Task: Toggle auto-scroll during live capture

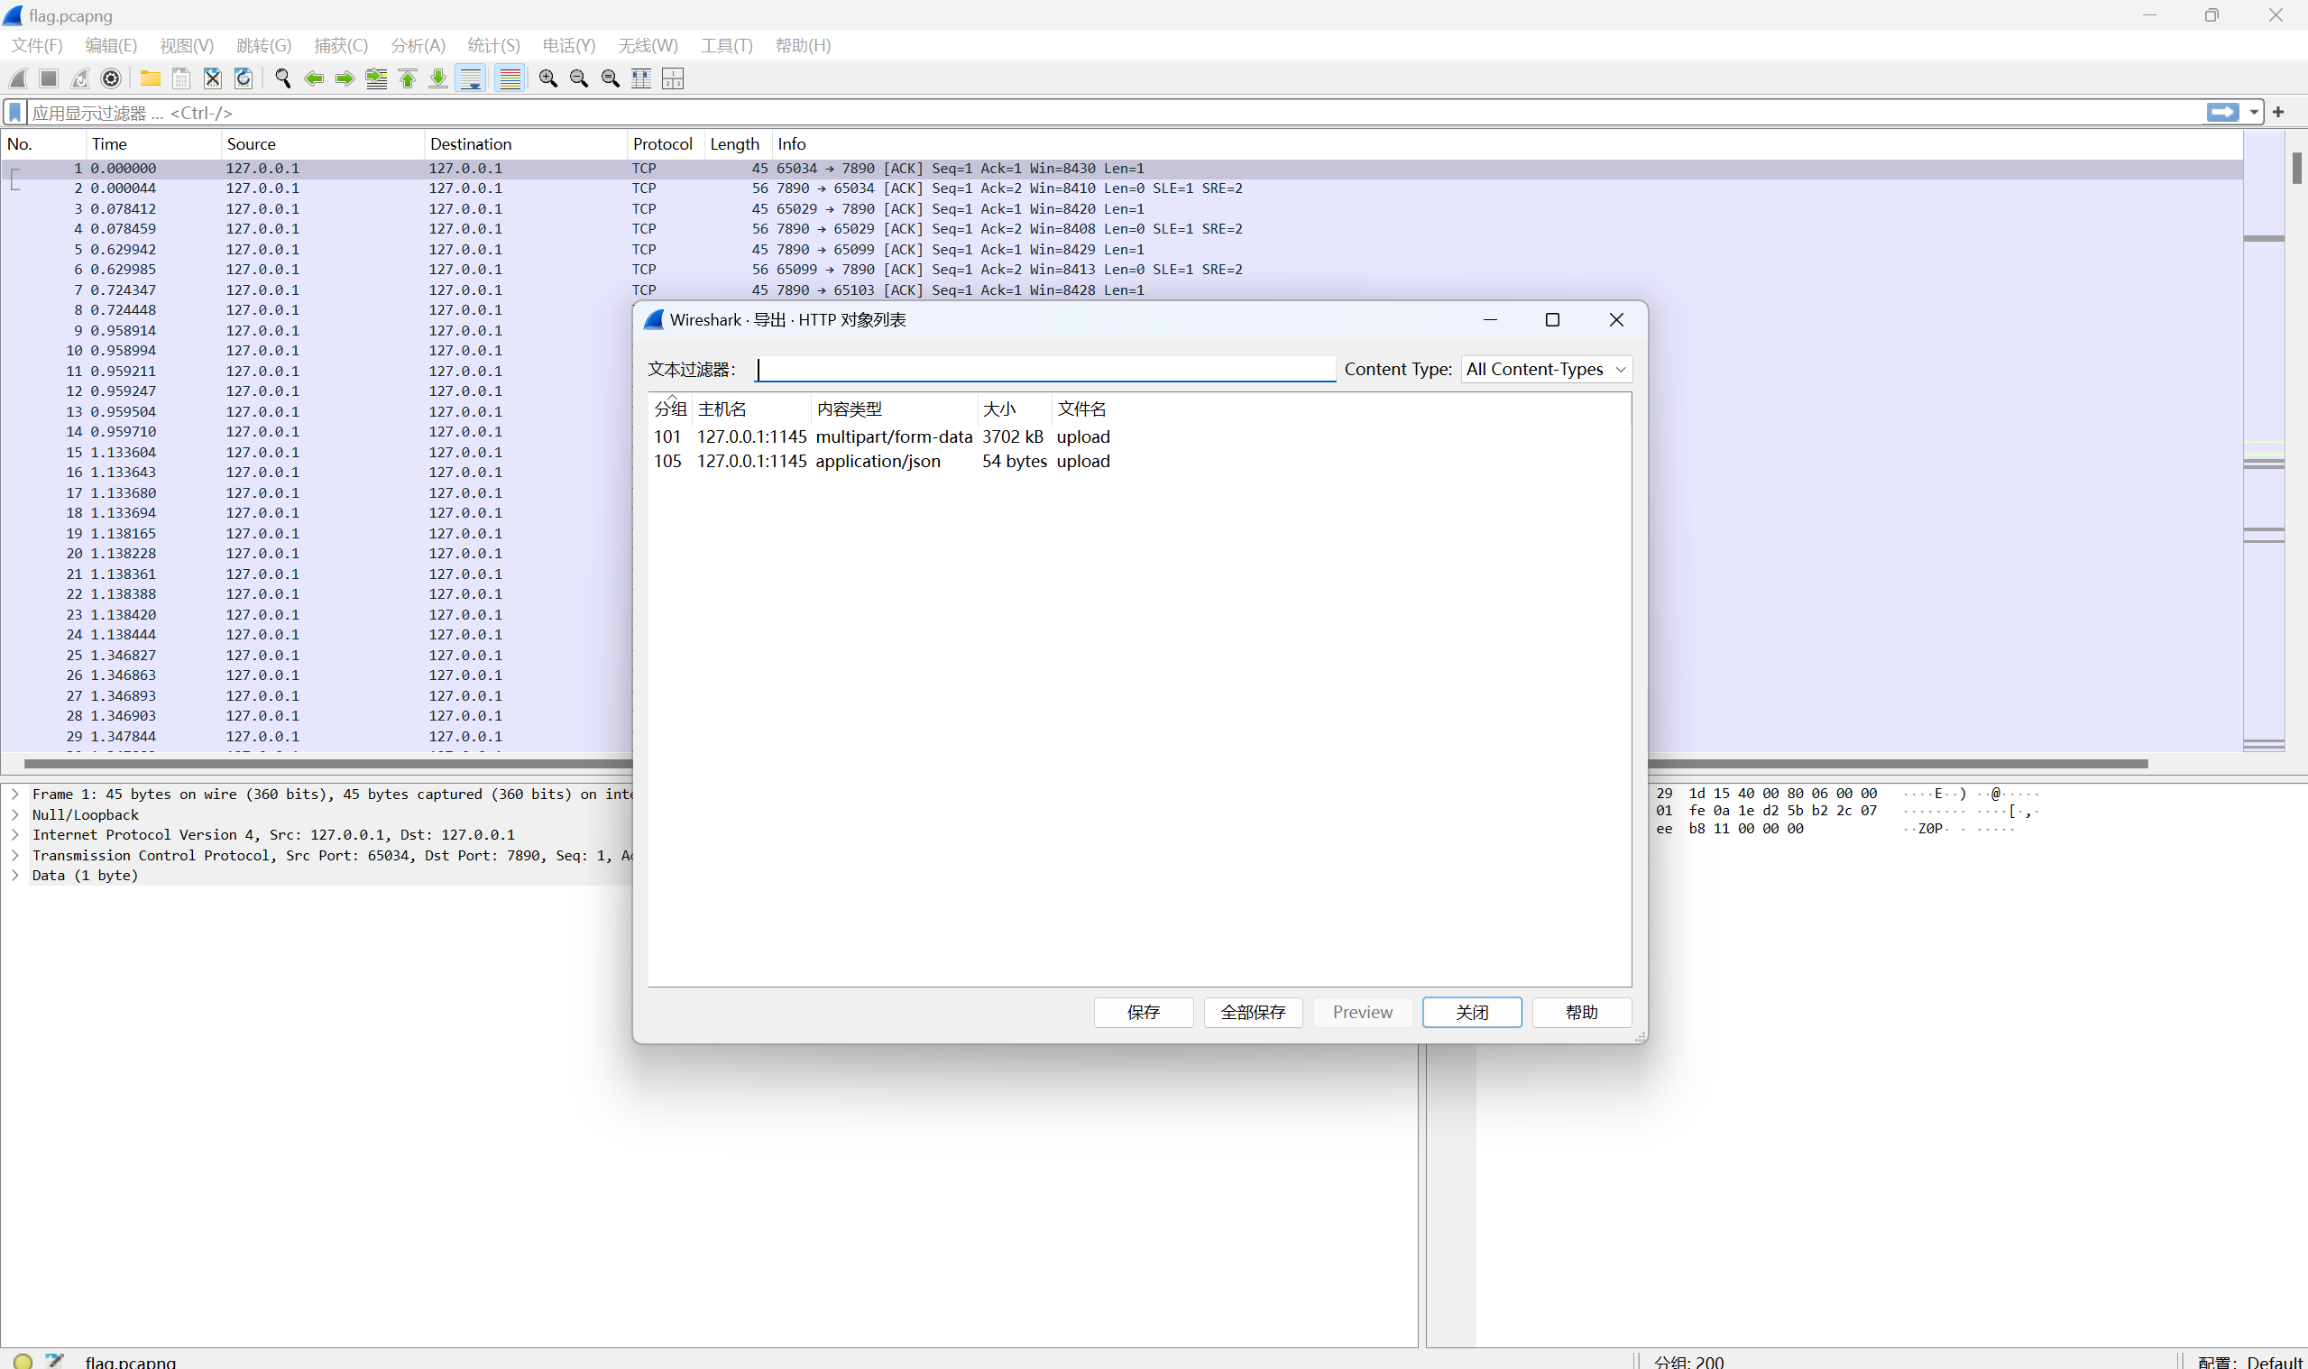Action: tap(471, 78)
